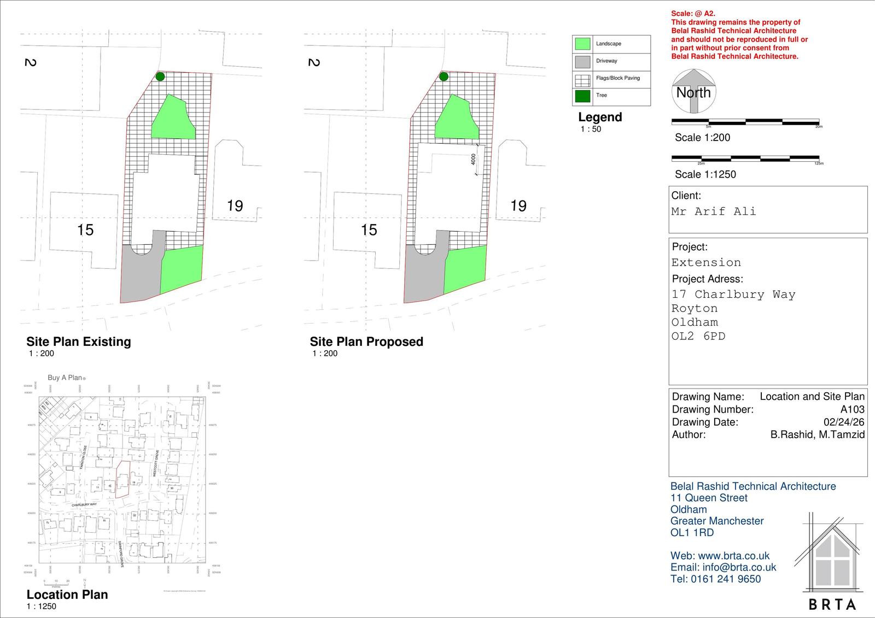Click the tree circle in Site Plan Existing
The height and width of the screenshot is (618, 875).
pos(160,76)
